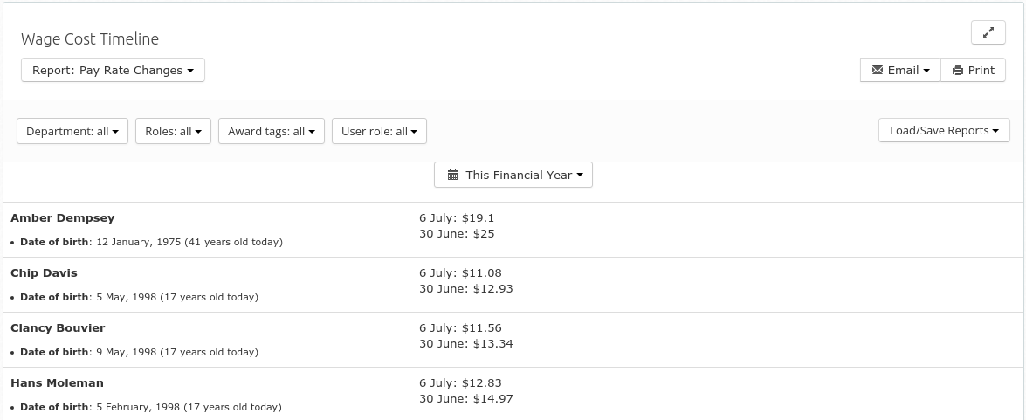1026x420 pixels.
Task: Click Chip Davis's 6 July: $11.08 rate
Action: point(461,272)
